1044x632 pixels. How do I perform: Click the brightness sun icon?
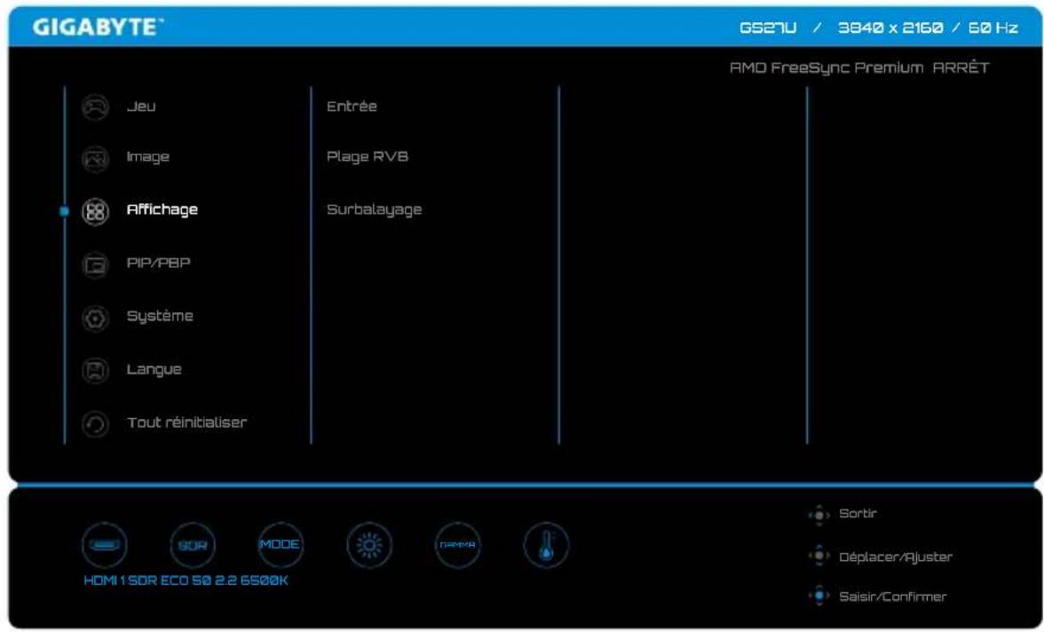coord(369,545)
